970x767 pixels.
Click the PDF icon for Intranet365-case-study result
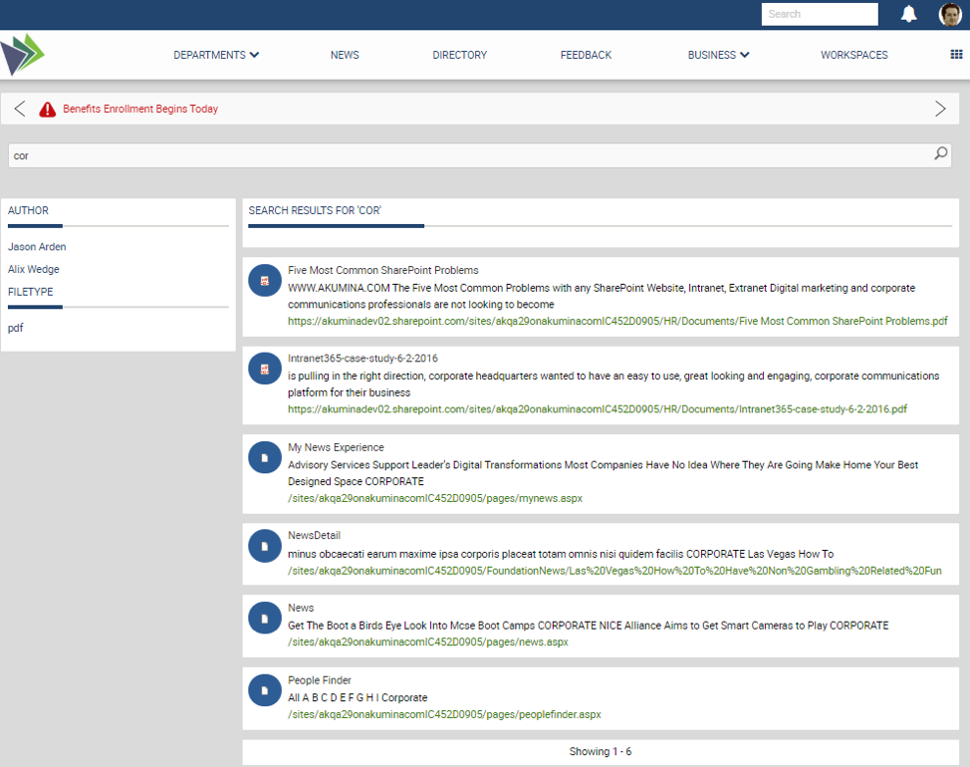(x=265, y=370)
